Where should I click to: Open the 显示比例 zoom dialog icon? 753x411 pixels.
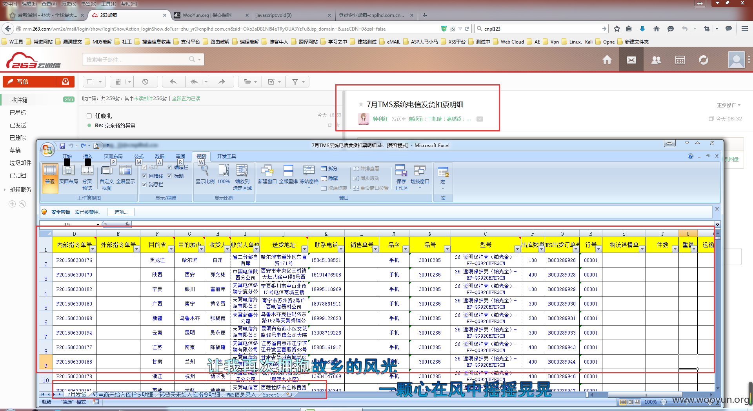tap(205, 175)
